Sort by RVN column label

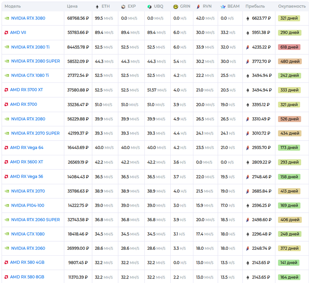coord(207,6)
